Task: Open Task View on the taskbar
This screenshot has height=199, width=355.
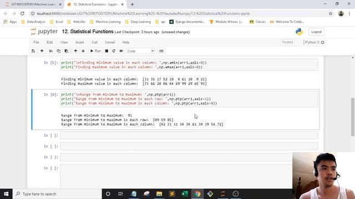Action: point(120,194)
